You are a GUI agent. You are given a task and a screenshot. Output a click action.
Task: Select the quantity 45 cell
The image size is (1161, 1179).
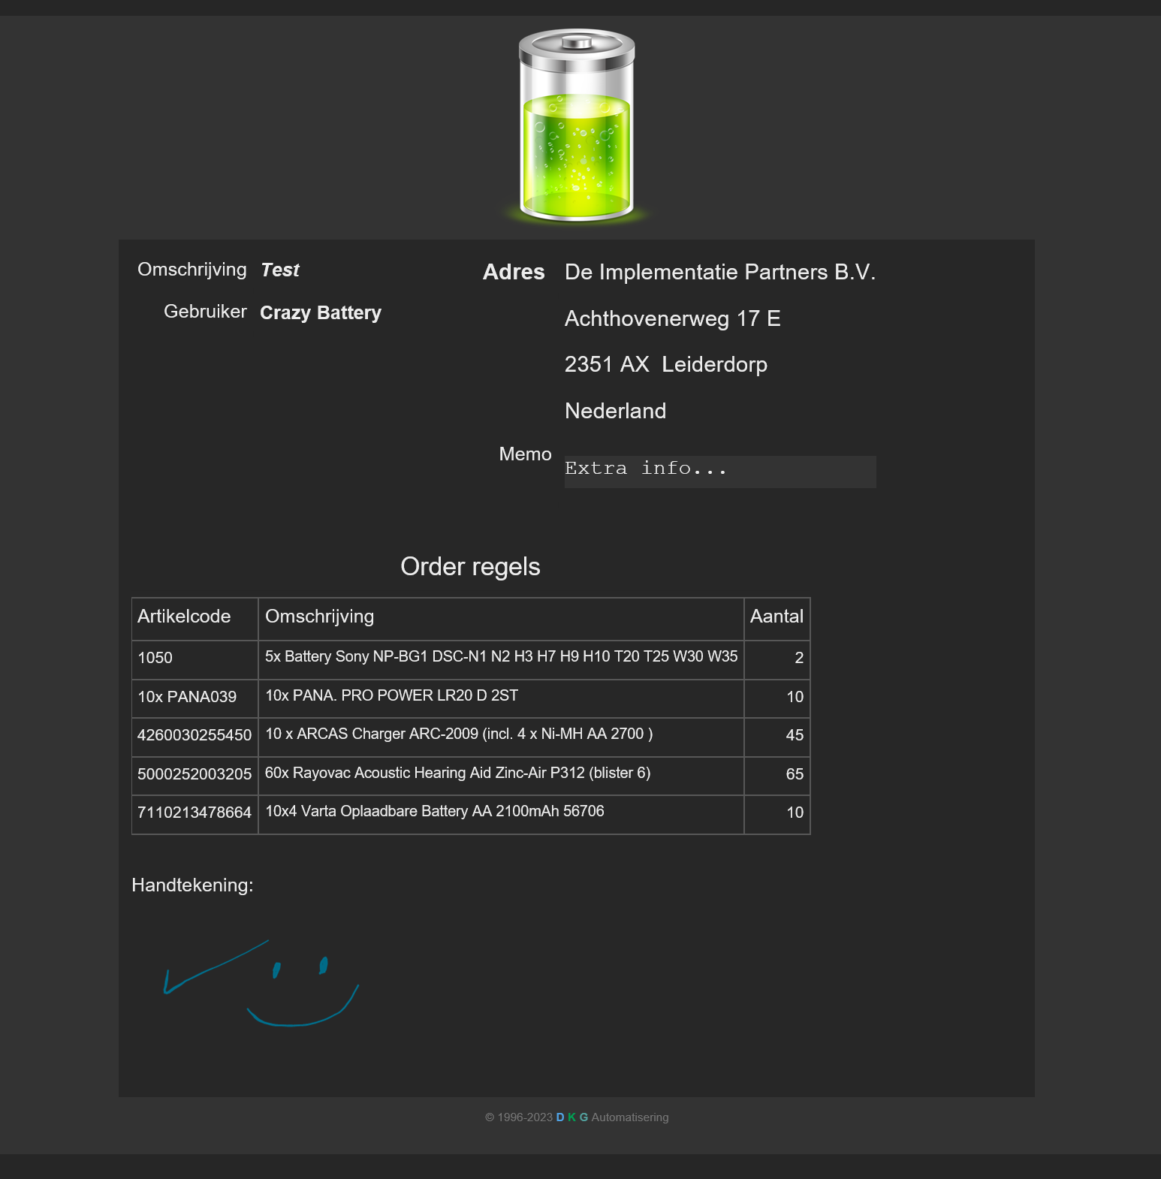[794, 735]
